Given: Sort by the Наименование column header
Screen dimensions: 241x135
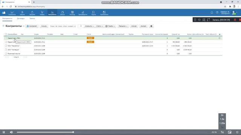Looking at the screenshot, I should (12, 34).
